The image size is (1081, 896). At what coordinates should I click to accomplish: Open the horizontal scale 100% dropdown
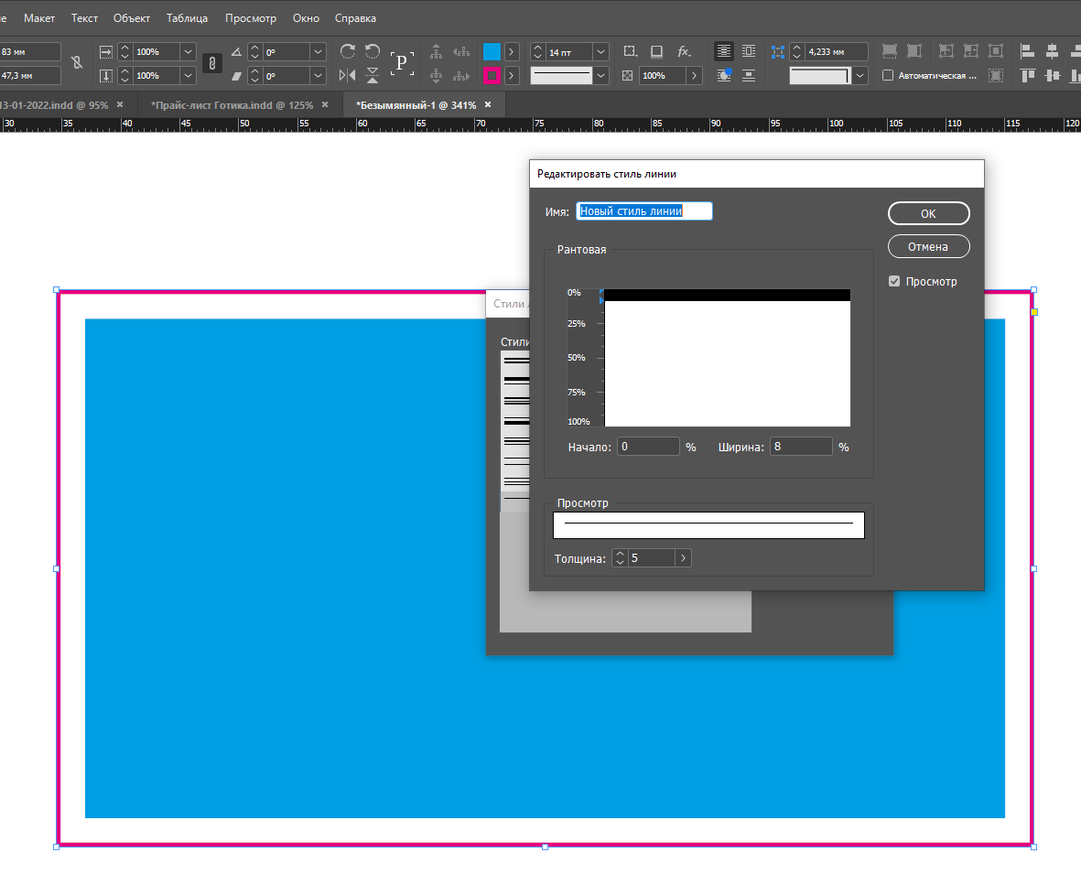(x=188, y=52)
